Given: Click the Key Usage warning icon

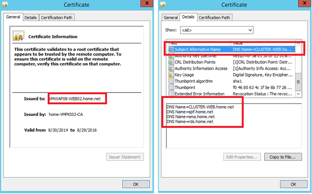Looking at the screenshot, I should pos(171,75).
